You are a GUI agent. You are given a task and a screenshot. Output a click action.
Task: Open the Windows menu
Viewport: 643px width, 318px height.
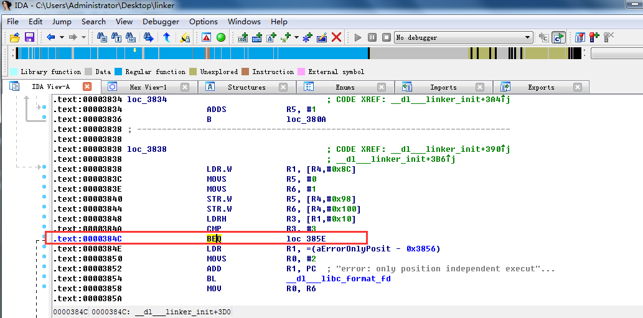point(244,22)
